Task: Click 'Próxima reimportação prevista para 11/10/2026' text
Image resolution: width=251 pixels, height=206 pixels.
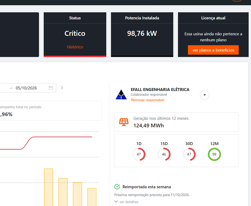Action: click(152, 195)
